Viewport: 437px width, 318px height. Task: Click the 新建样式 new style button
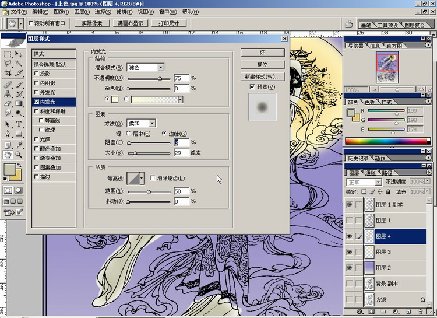point(262,76)
